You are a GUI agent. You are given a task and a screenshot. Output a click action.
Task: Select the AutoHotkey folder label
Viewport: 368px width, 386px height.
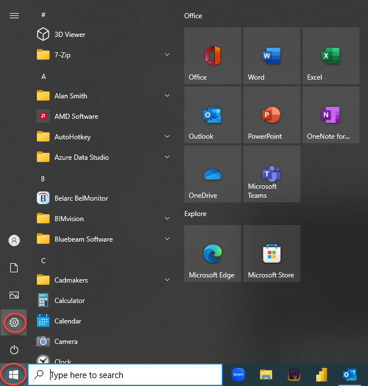click(x=72, y=137)
